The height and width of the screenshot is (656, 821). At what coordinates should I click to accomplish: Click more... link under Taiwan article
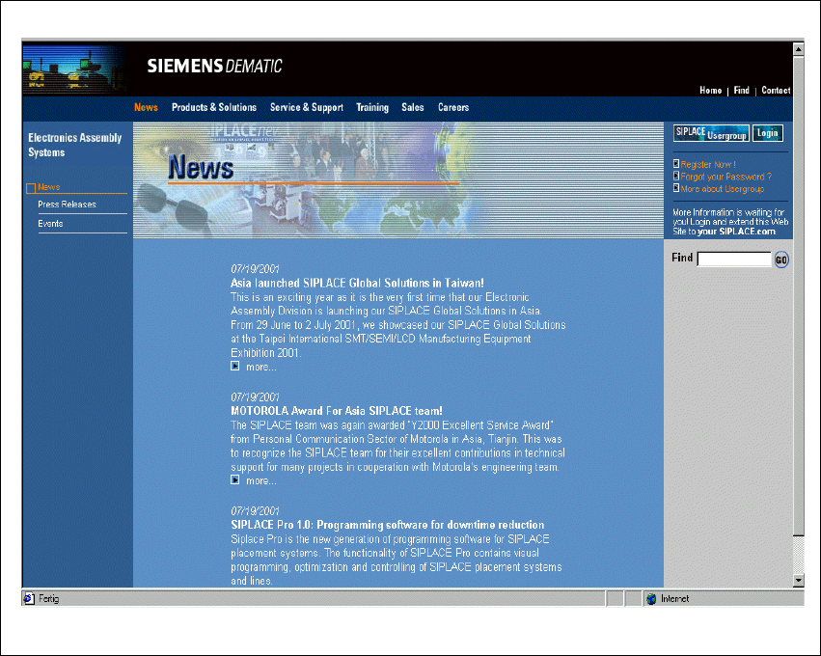coord(261,367)
